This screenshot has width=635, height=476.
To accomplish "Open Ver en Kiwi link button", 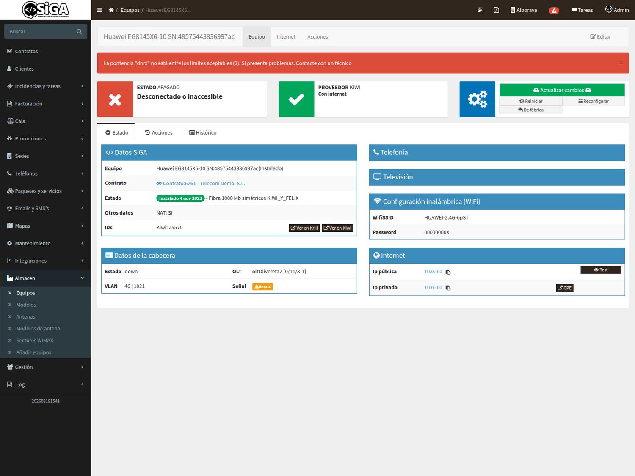I will click(337, 228).
